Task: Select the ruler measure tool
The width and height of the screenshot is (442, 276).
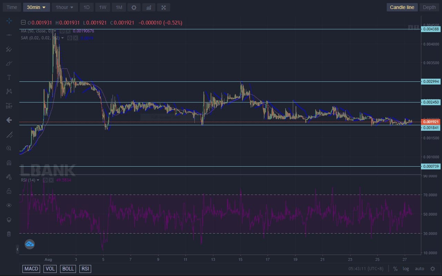Action: tap(9, 134)
